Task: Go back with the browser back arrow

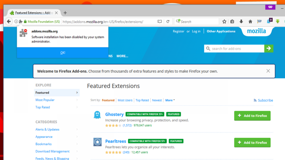Action: click(9, 21)
